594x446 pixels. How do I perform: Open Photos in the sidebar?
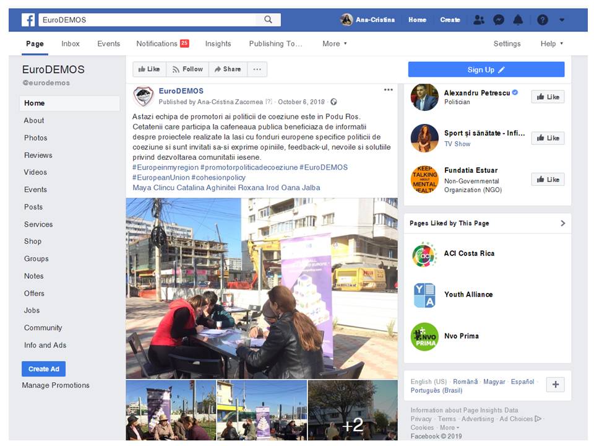36,138
